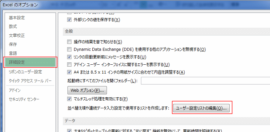
Task: Uncheck マルチスレッド処理を有効にする checkbox
Action: (x=69, y=99)
